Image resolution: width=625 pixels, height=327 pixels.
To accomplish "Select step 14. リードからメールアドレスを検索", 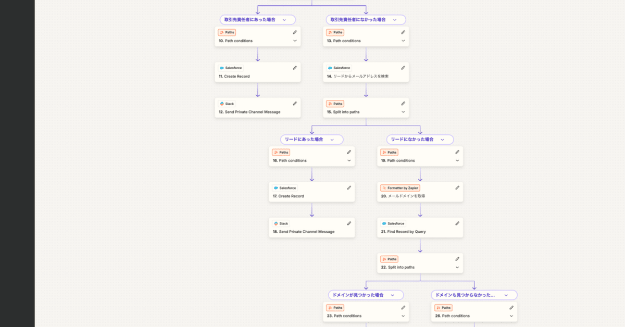I will click(358, 77).
